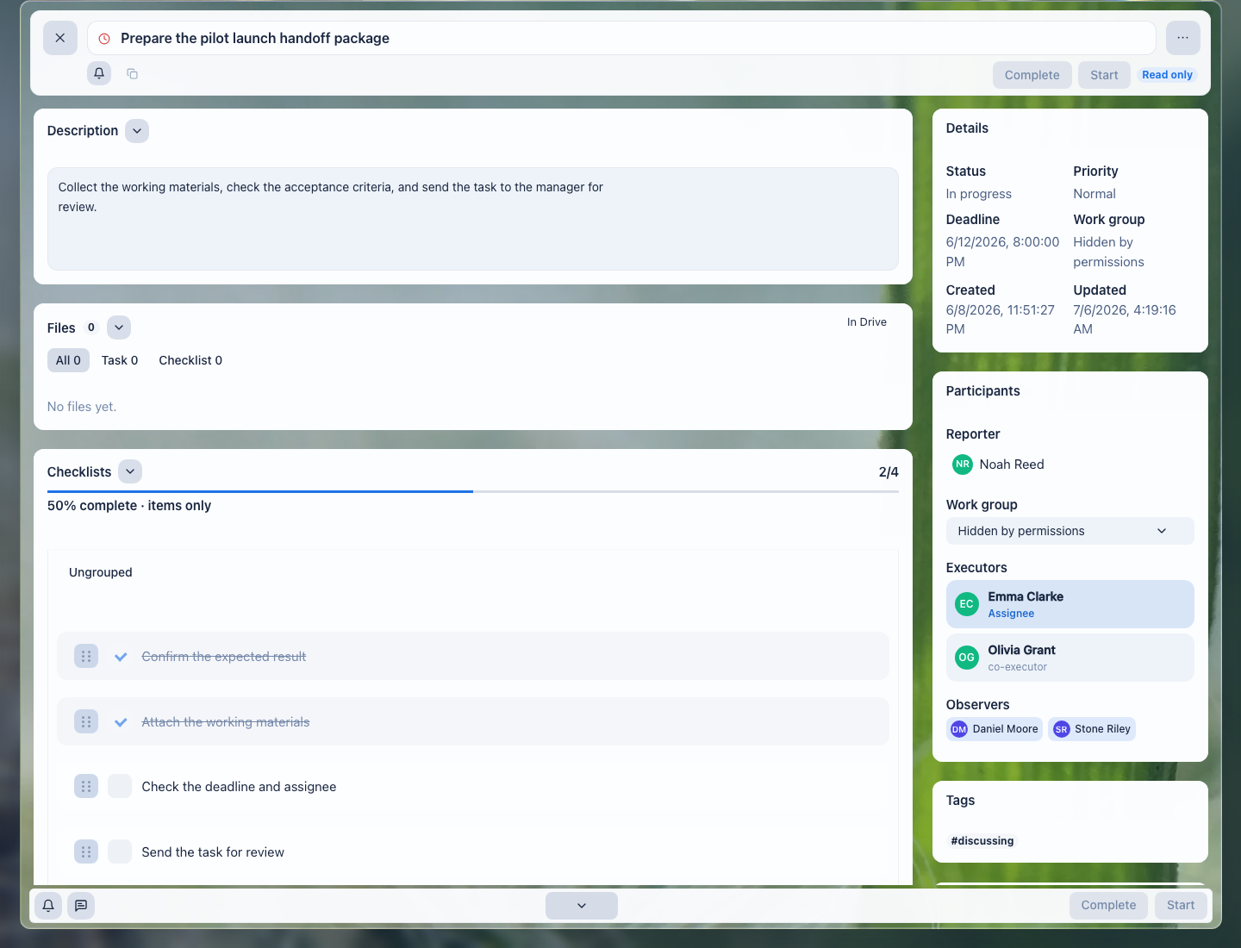Click Emma Clarke's EC avatar
Image resolution: width=1241 pixels, height=948 pixels.
point(967,604)
